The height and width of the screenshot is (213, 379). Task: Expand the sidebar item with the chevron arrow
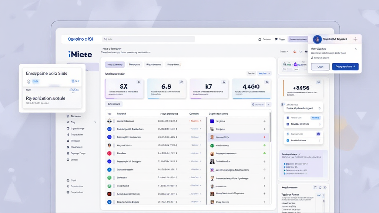point(95,122)
